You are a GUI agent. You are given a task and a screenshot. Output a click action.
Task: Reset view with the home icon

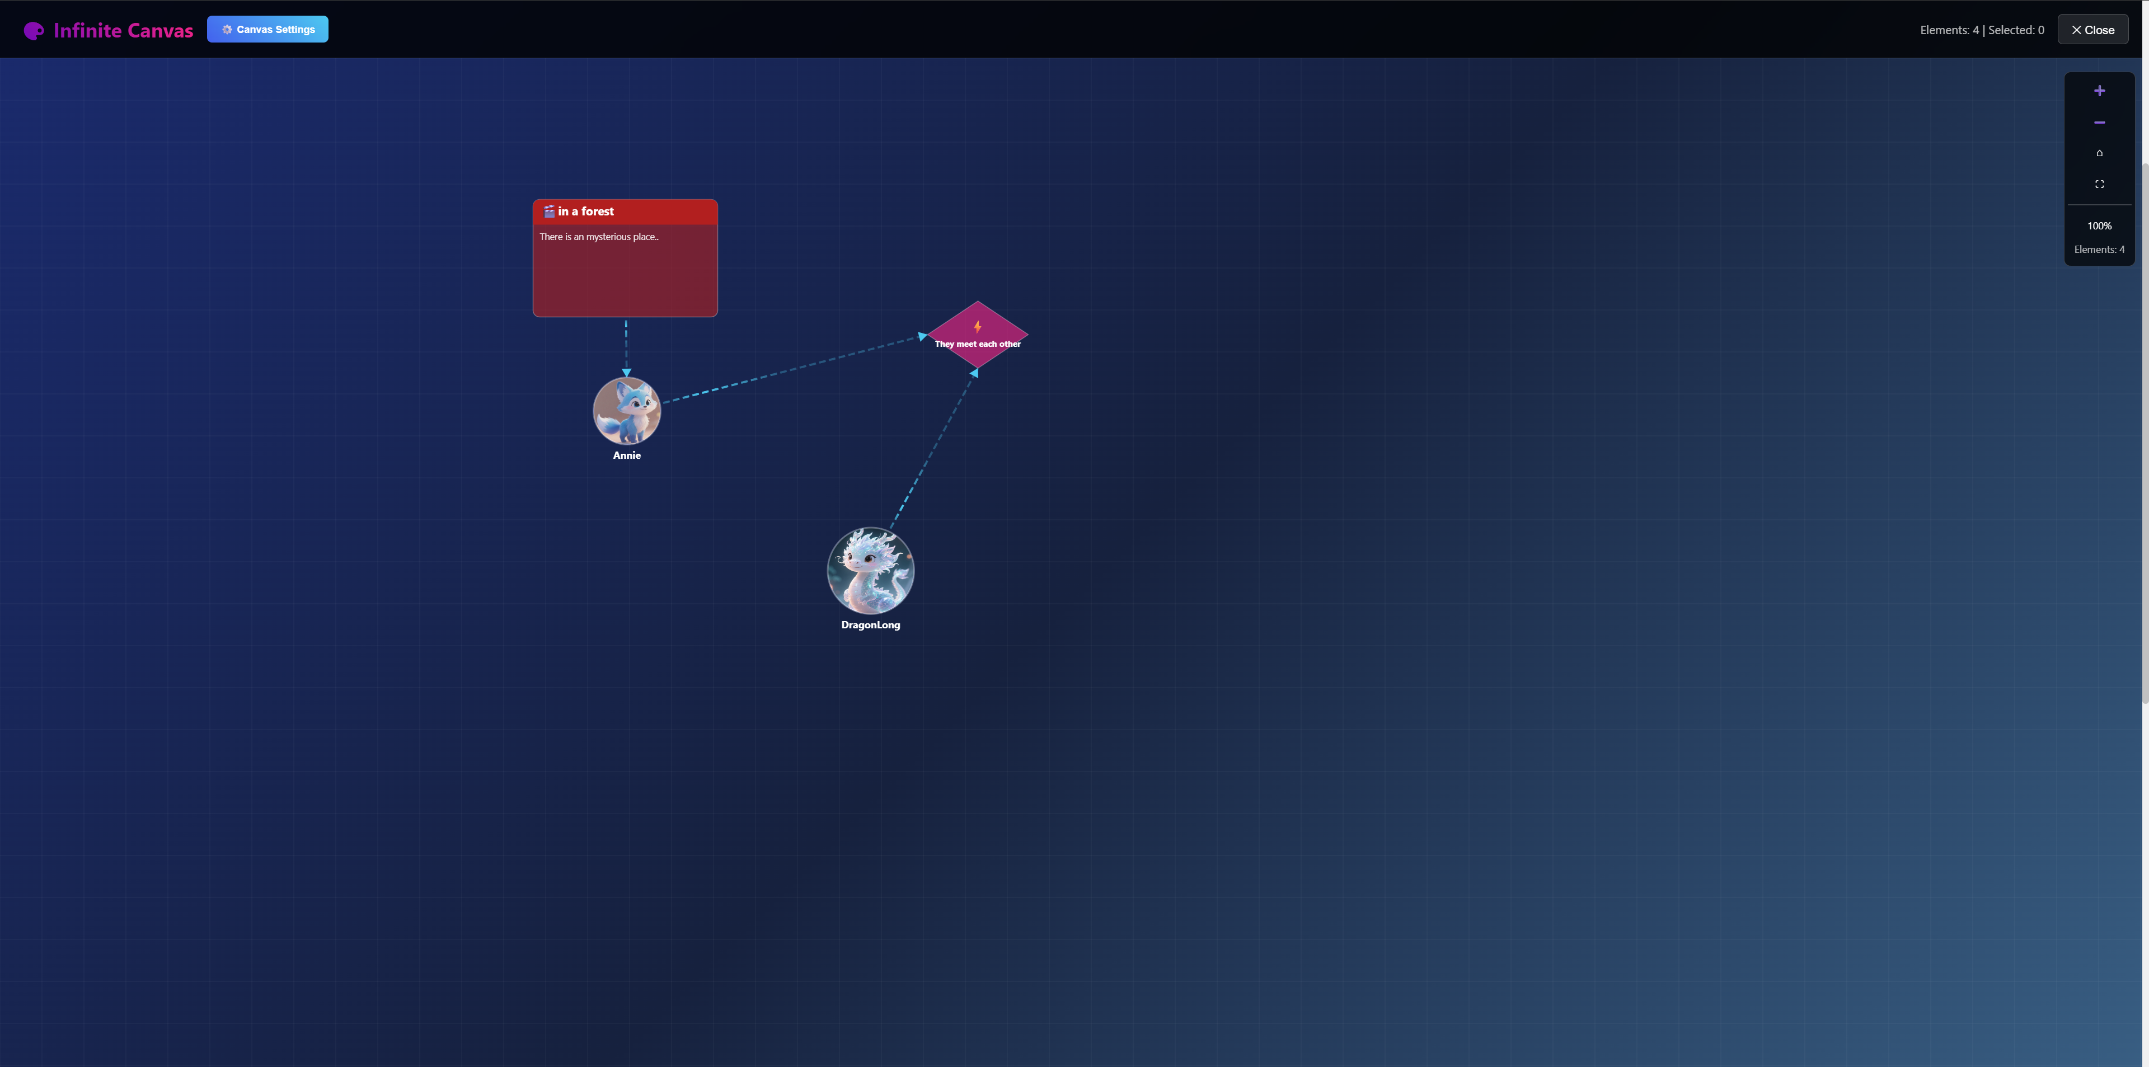pos(2099,153)
